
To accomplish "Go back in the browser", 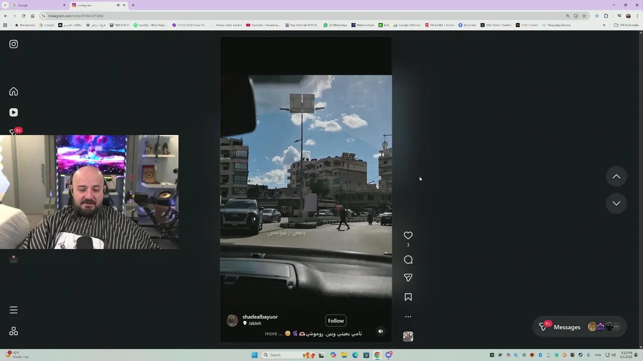I will (6, 16).
